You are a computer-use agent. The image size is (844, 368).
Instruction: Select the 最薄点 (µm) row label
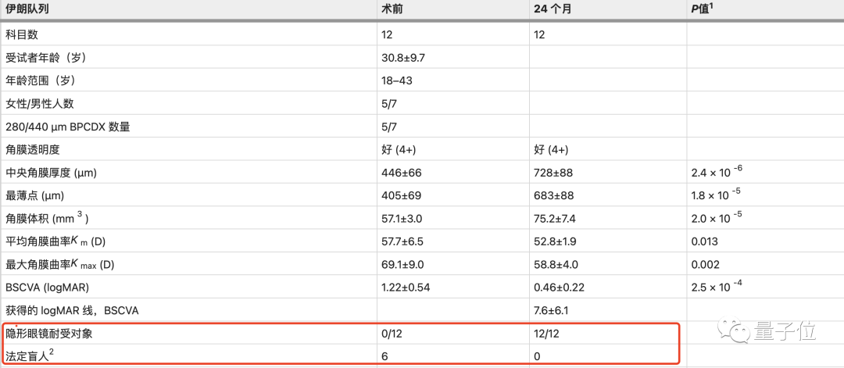click(x=35, y=196)
